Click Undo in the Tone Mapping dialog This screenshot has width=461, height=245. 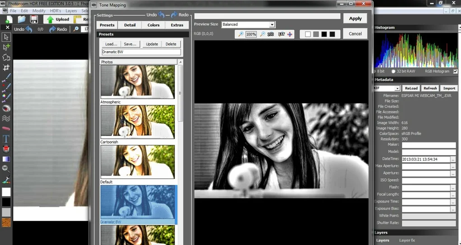pos(155,15)
